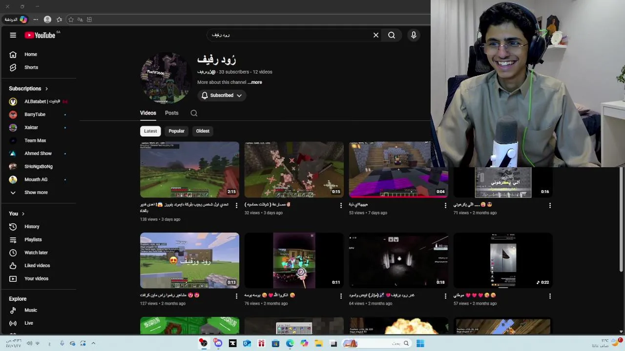
Task: Add page to favorites with the star
Action: [71, 19]
